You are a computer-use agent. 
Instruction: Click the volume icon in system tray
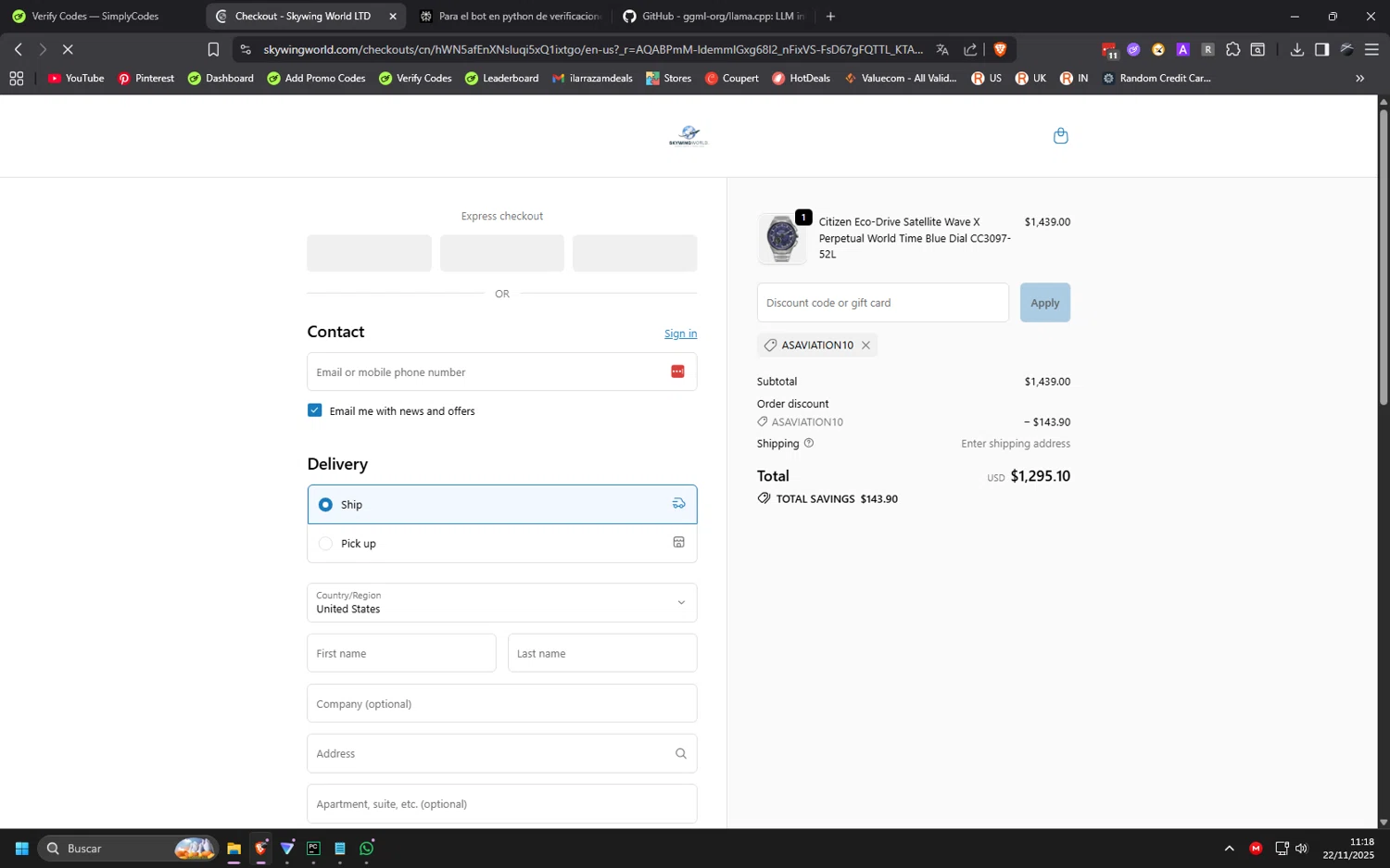click(x=1302, y=849)
